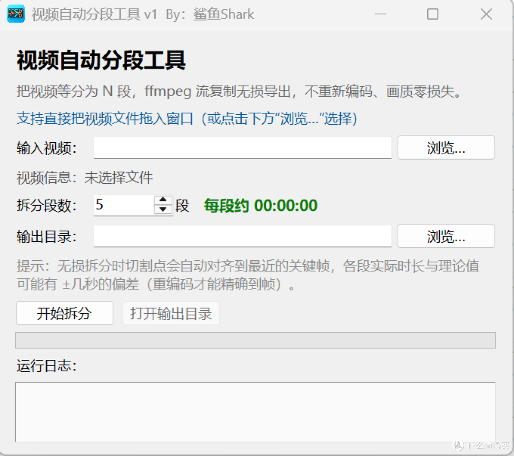The height and width of the screenshot is (456, 514).
Task: Click the 拆分段数 label
Action: click(47, 206)
